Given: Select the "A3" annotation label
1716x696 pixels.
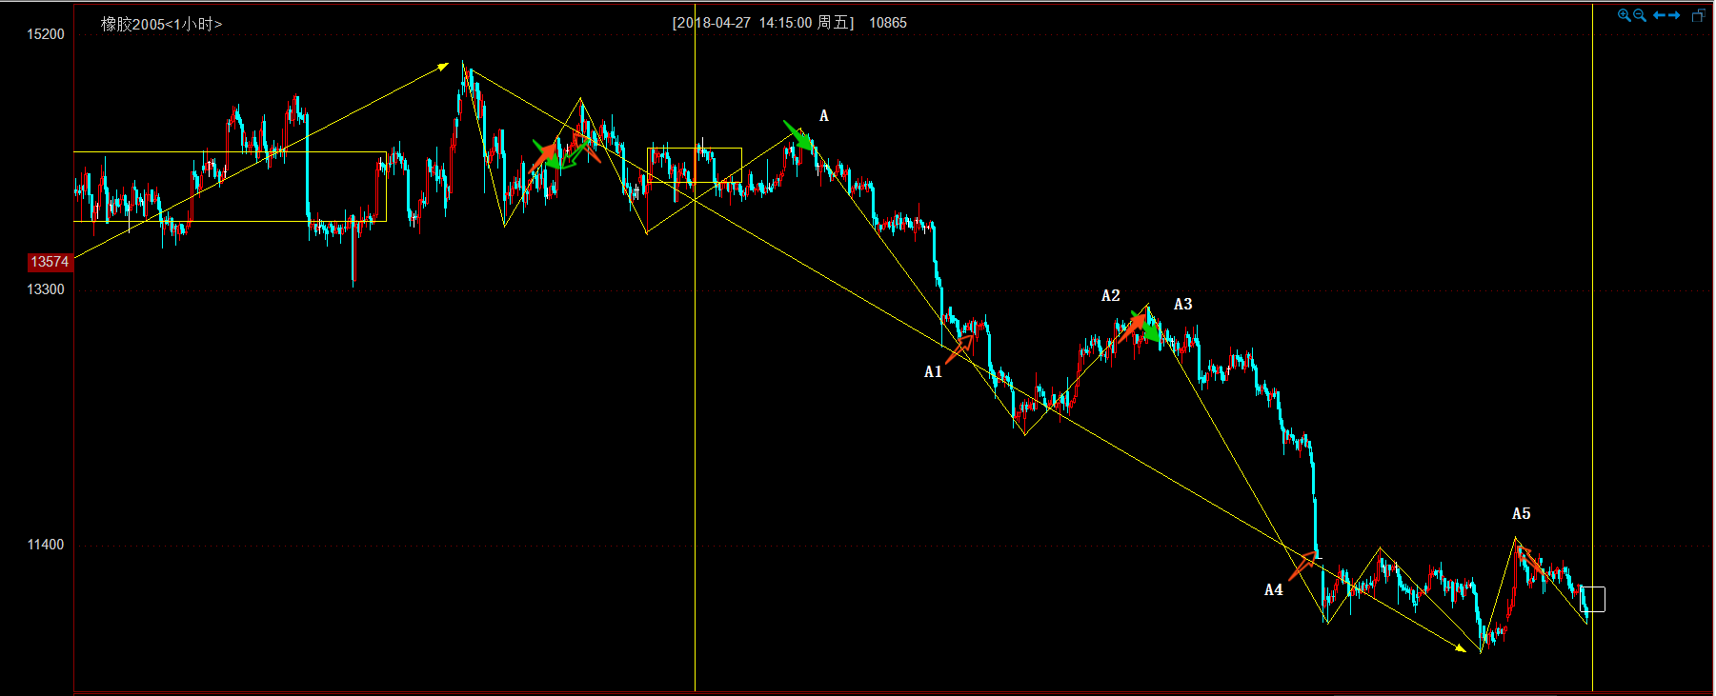Looking at the screenshot, I should [1182, 305].
